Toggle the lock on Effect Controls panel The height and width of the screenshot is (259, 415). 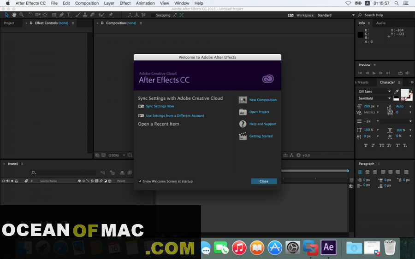point(31,23)
